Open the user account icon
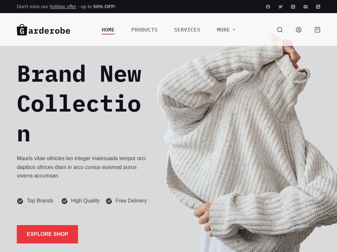Image resolution: width=337 pixels, height=252 pixels. (x=298, y=30)
